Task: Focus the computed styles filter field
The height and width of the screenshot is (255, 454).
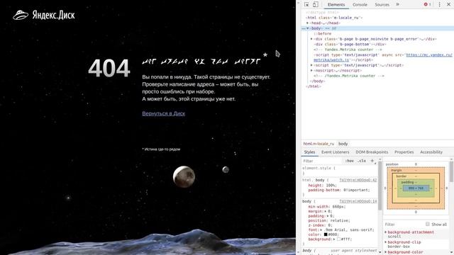Action: pyautogui.click(x=404, y=224)
